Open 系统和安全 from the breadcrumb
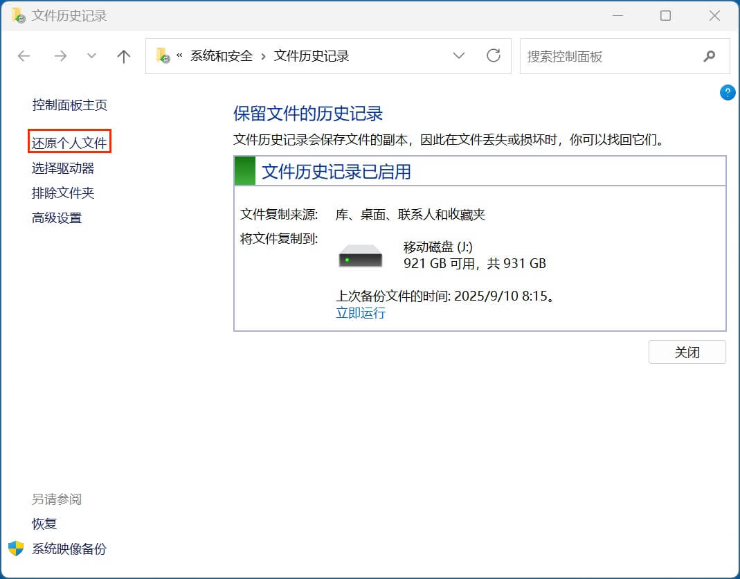 (x=223, y=55)
